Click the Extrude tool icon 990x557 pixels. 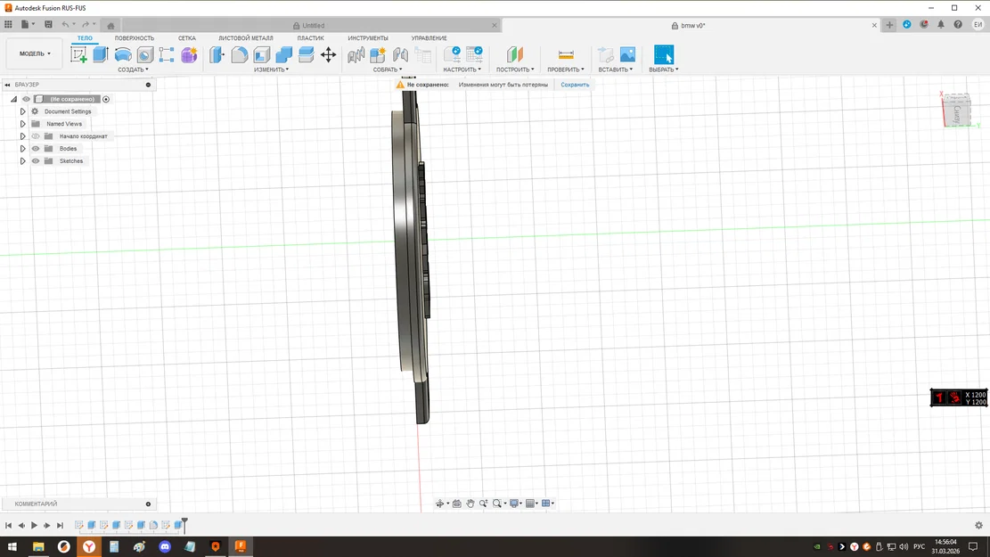click(x=101, y=54)
